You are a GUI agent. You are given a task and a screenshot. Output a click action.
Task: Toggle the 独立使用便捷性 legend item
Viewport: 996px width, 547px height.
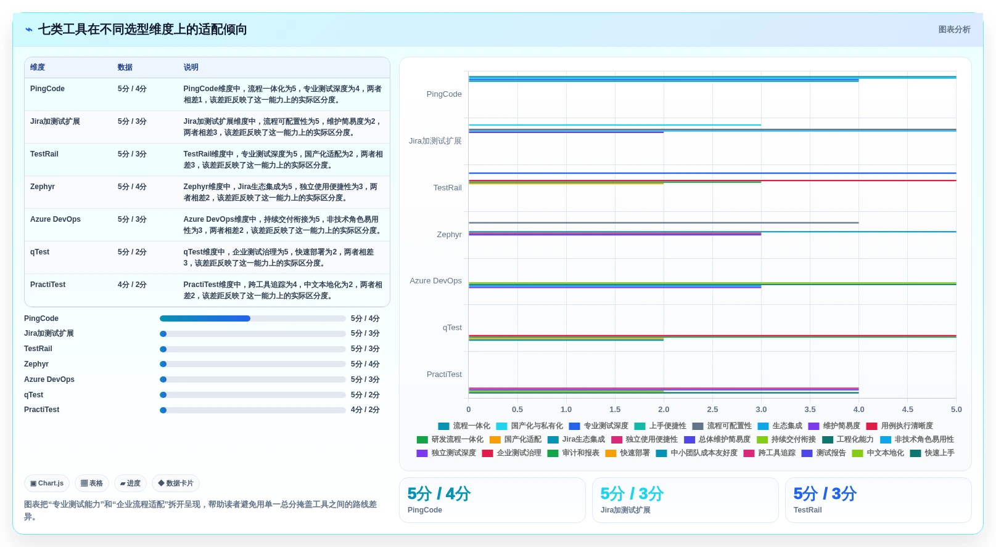tap(644, 439)
